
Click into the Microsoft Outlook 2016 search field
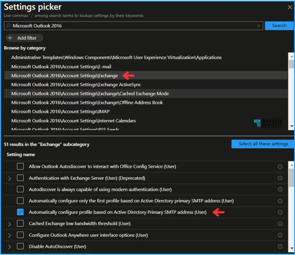tap(133, 26)
